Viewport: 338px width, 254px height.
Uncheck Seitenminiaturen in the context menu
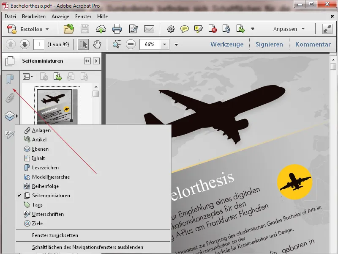93,196
